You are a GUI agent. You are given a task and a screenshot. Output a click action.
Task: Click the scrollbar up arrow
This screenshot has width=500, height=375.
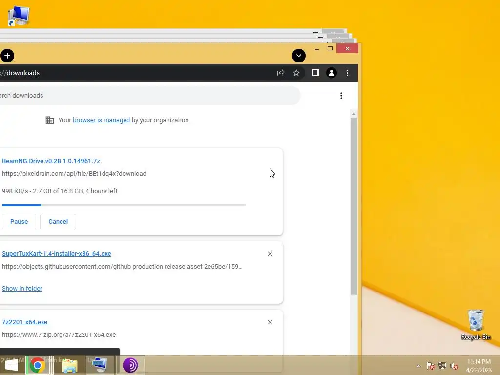(x=354, y=114)
